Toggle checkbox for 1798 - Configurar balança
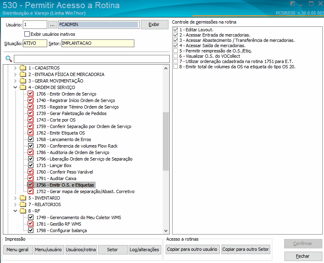Screen dimensions: 324x263 point(31,230)
